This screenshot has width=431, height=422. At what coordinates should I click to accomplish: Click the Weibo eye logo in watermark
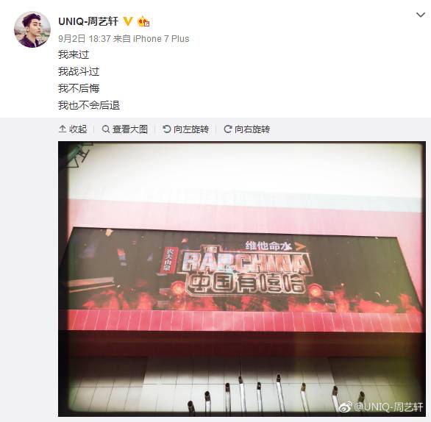(x=345, y=407)
